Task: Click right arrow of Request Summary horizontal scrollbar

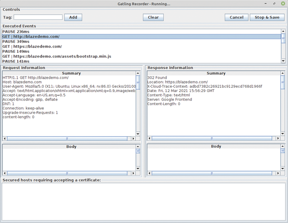Action: click(x=133, y=139)
